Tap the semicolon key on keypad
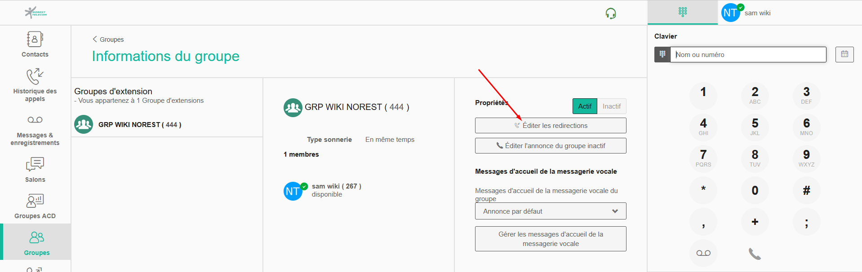Screen dimensions: 862x272 coord(806,222)
